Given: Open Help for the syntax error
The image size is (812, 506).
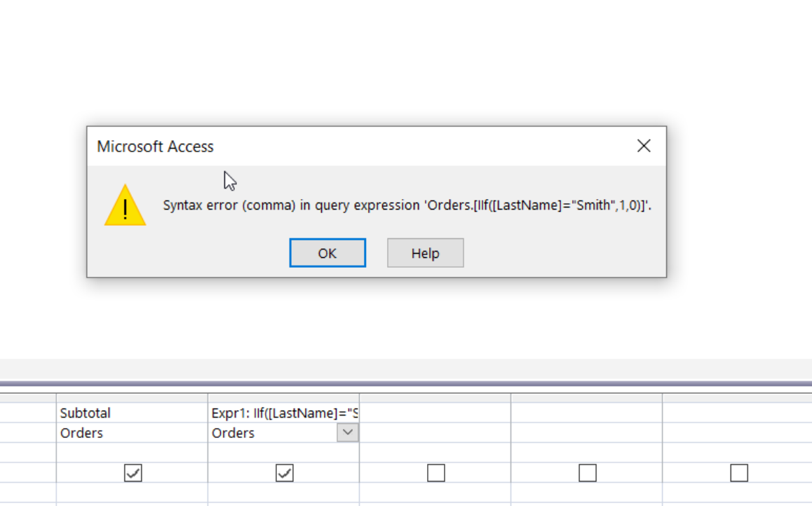Looking at the screenshot, I should coord(425,253).
